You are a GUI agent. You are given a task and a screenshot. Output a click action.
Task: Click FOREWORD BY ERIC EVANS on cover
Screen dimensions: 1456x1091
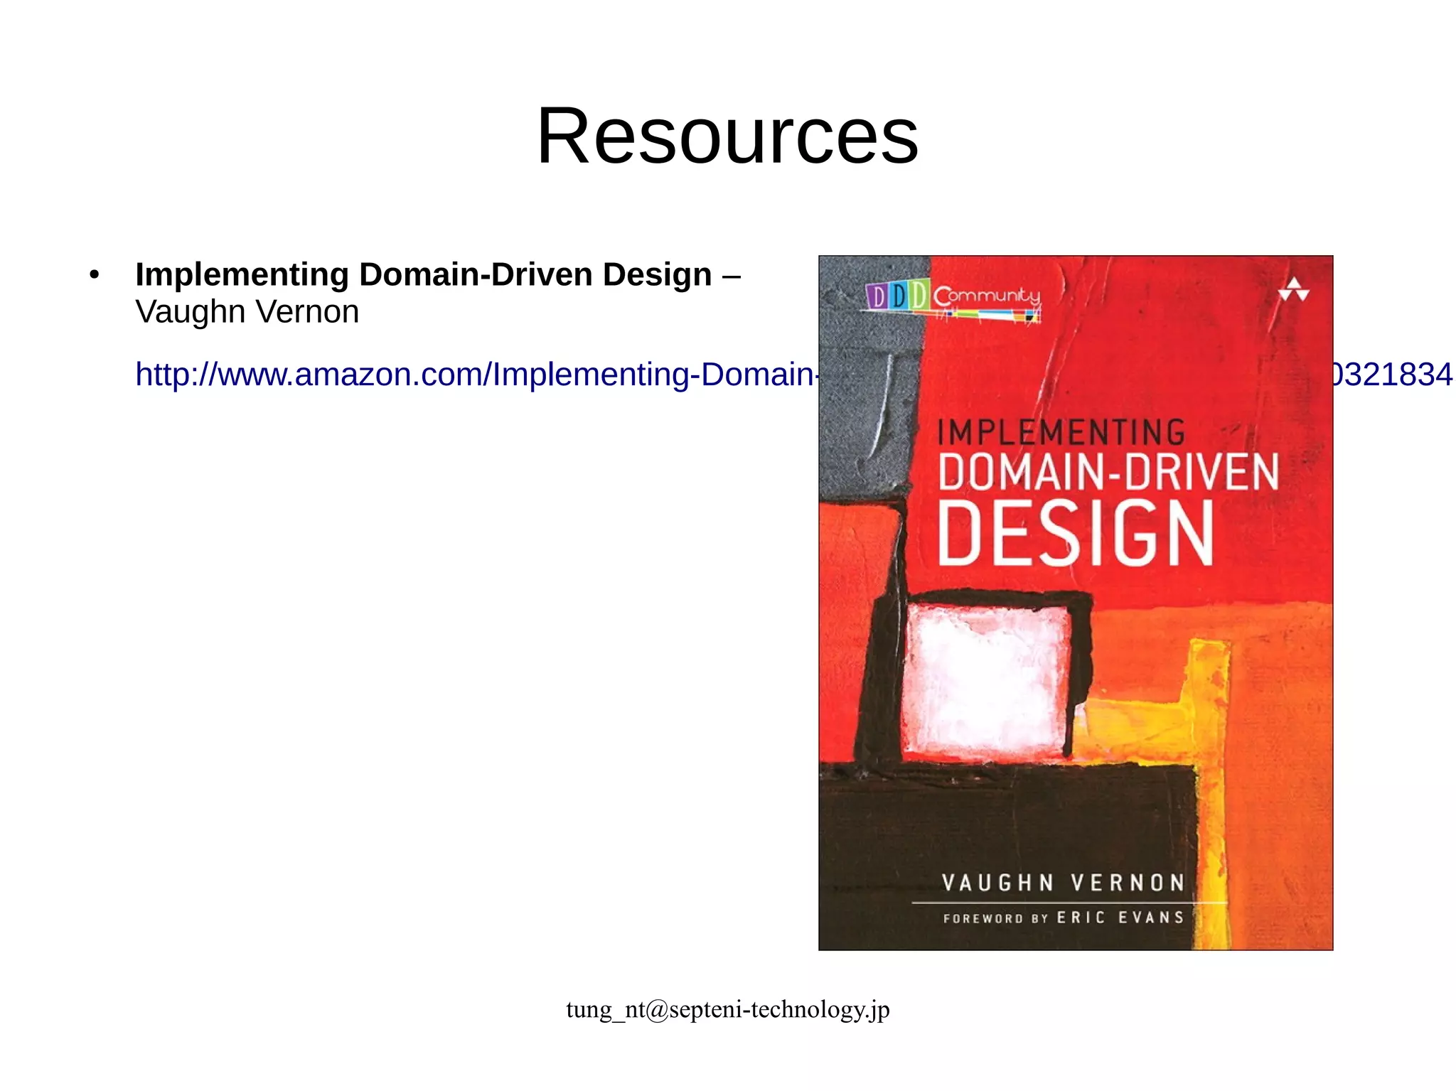1063,918
